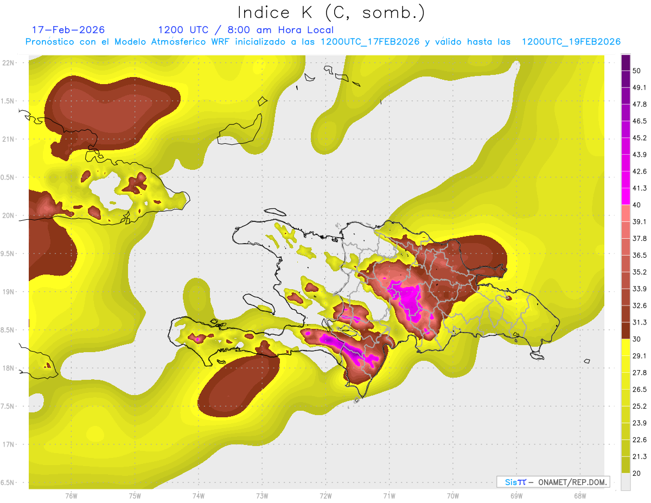Pick the gray swatch below the 20 label
Image resolution: width=651 pixels, height=503 pixels.
click(626, 482)
